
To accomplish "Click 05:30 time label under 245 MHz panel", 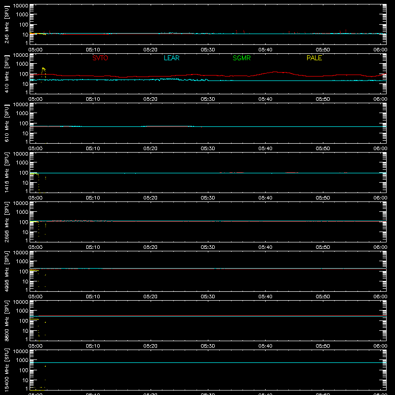I will pos(208,50).
